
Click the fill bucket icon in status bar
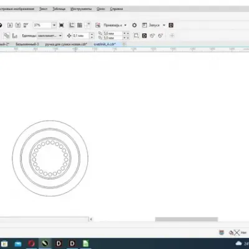(x=231, y=233)
